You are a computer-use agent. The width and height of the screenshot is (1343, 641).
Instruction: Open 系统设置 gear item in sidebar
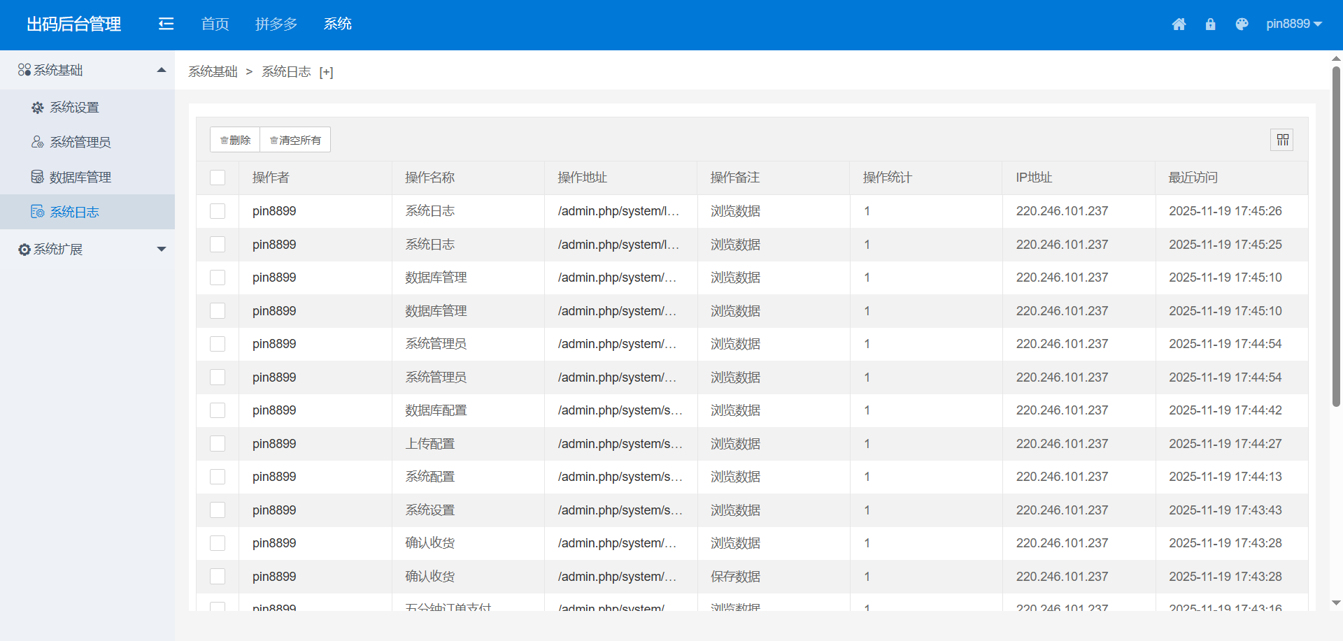coord(74,107)
